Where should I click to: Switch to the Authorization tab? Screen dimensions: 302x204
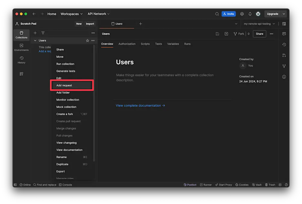pyautogui.click(x=127, y=44)
